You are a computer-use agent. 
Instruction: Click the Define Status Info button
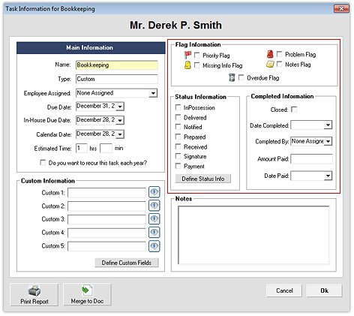click(203, 179)
